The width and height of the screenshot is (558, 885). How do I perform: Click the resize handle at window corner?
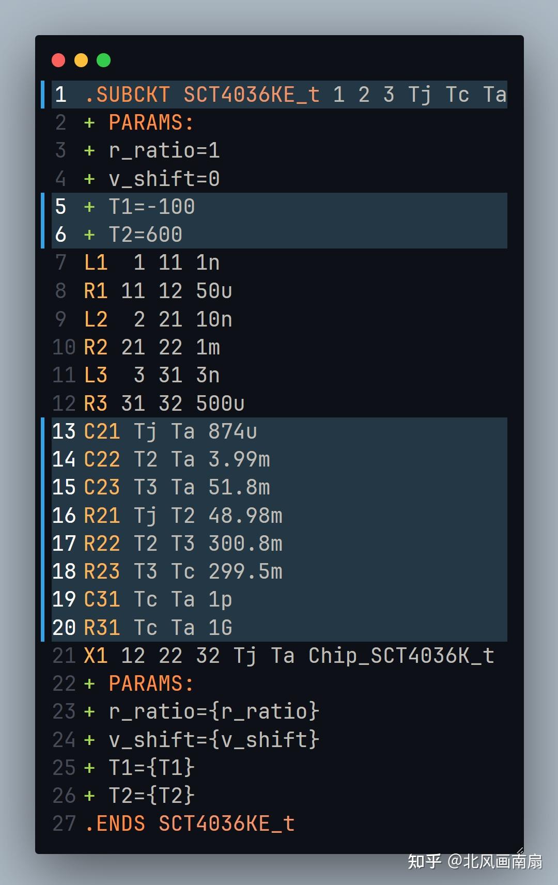coord(519,850)
